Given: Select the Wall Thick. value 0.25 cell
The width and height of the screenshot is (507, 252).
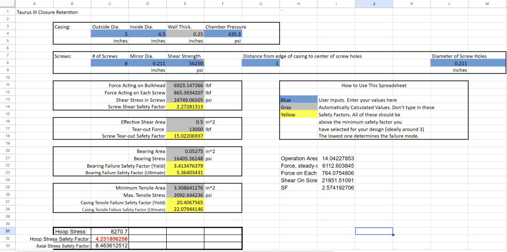Looking at the screenshot, I should click(185, 34).
